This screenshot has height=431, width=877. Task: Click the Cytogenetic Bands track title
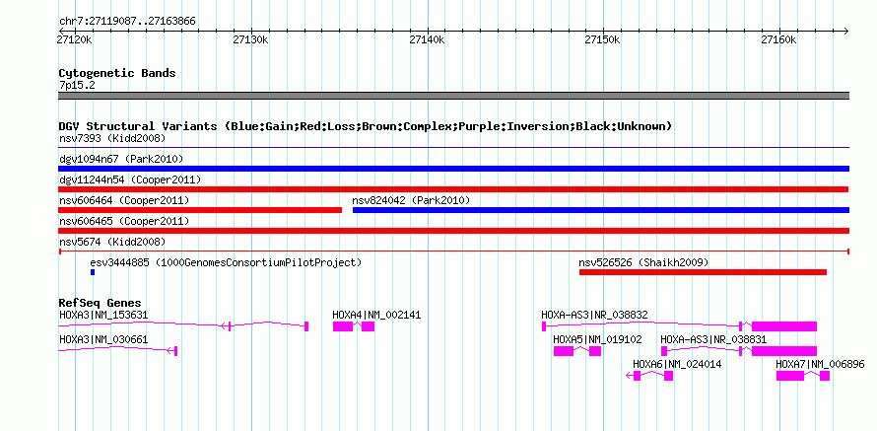click(x=117, y=73)
